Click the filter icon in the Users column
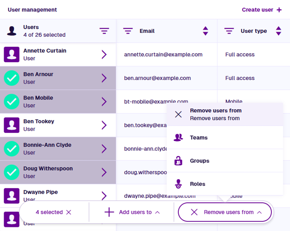Image resolution: width=290 pixels, height=231 pixels. click(104, 31)
